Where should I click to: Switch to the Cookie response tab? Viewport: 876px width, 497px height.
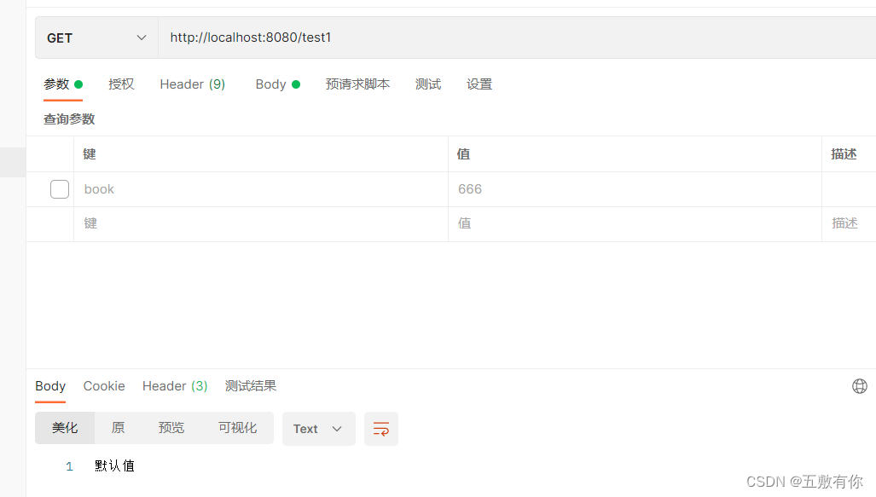pyautogui.click(x=103, y=385)
